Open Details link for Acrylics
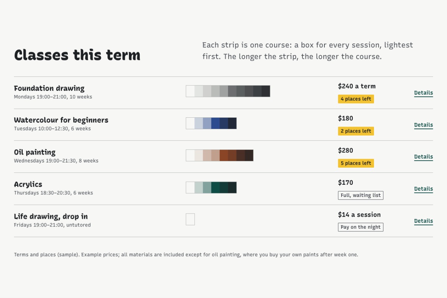447x298 pixels. [x=424, y=189]
